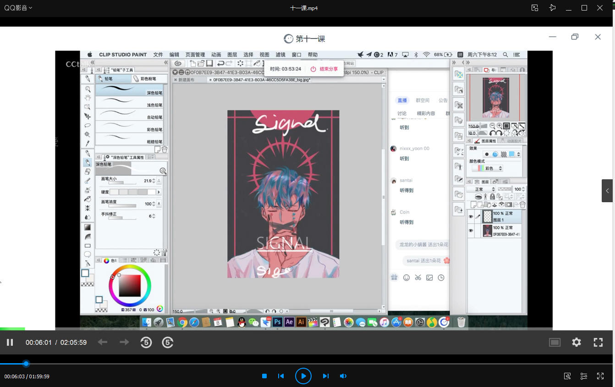Viewport: 615px width, 387px height.
Task: Select the hand move tool in the toolbox
Action: [x=88, y=98]
